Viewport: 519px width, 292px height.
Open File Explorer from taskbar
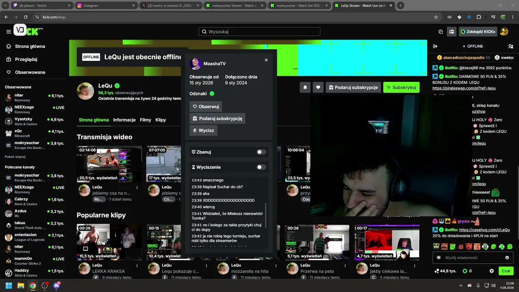[21, 286]
